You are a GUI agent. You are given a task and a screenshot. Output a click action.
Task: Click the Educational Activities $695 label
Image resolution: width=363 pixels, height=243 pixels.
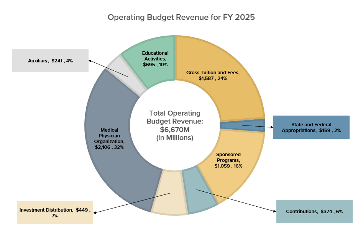155,59
